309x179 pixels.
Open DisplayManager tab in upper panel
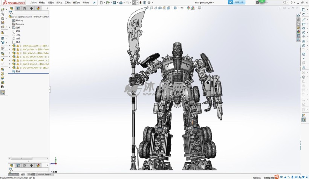38,8
